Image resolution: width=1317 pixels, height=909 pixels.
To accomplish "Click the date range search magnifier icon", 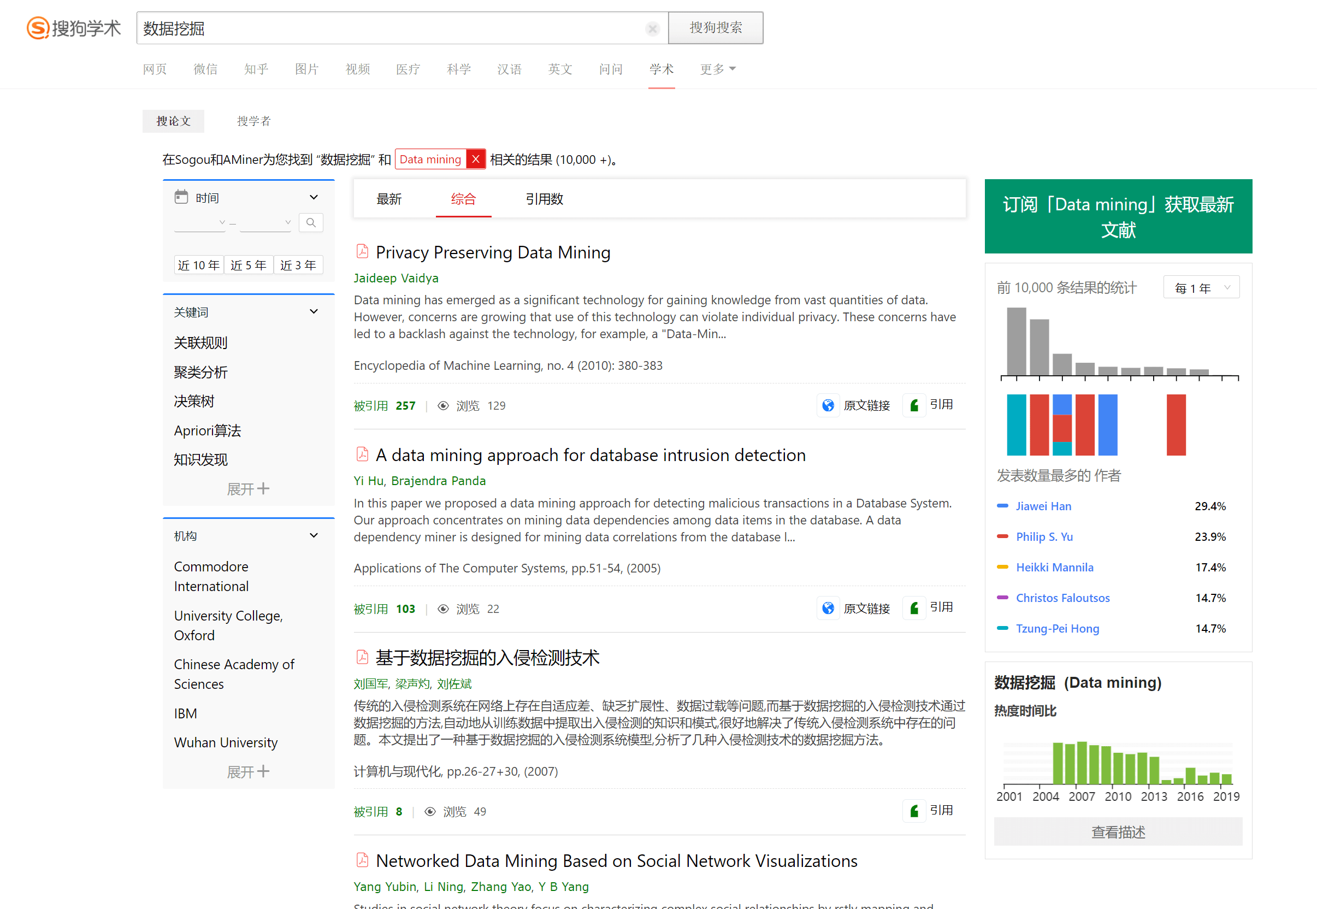I will click(x=311, y=223).
